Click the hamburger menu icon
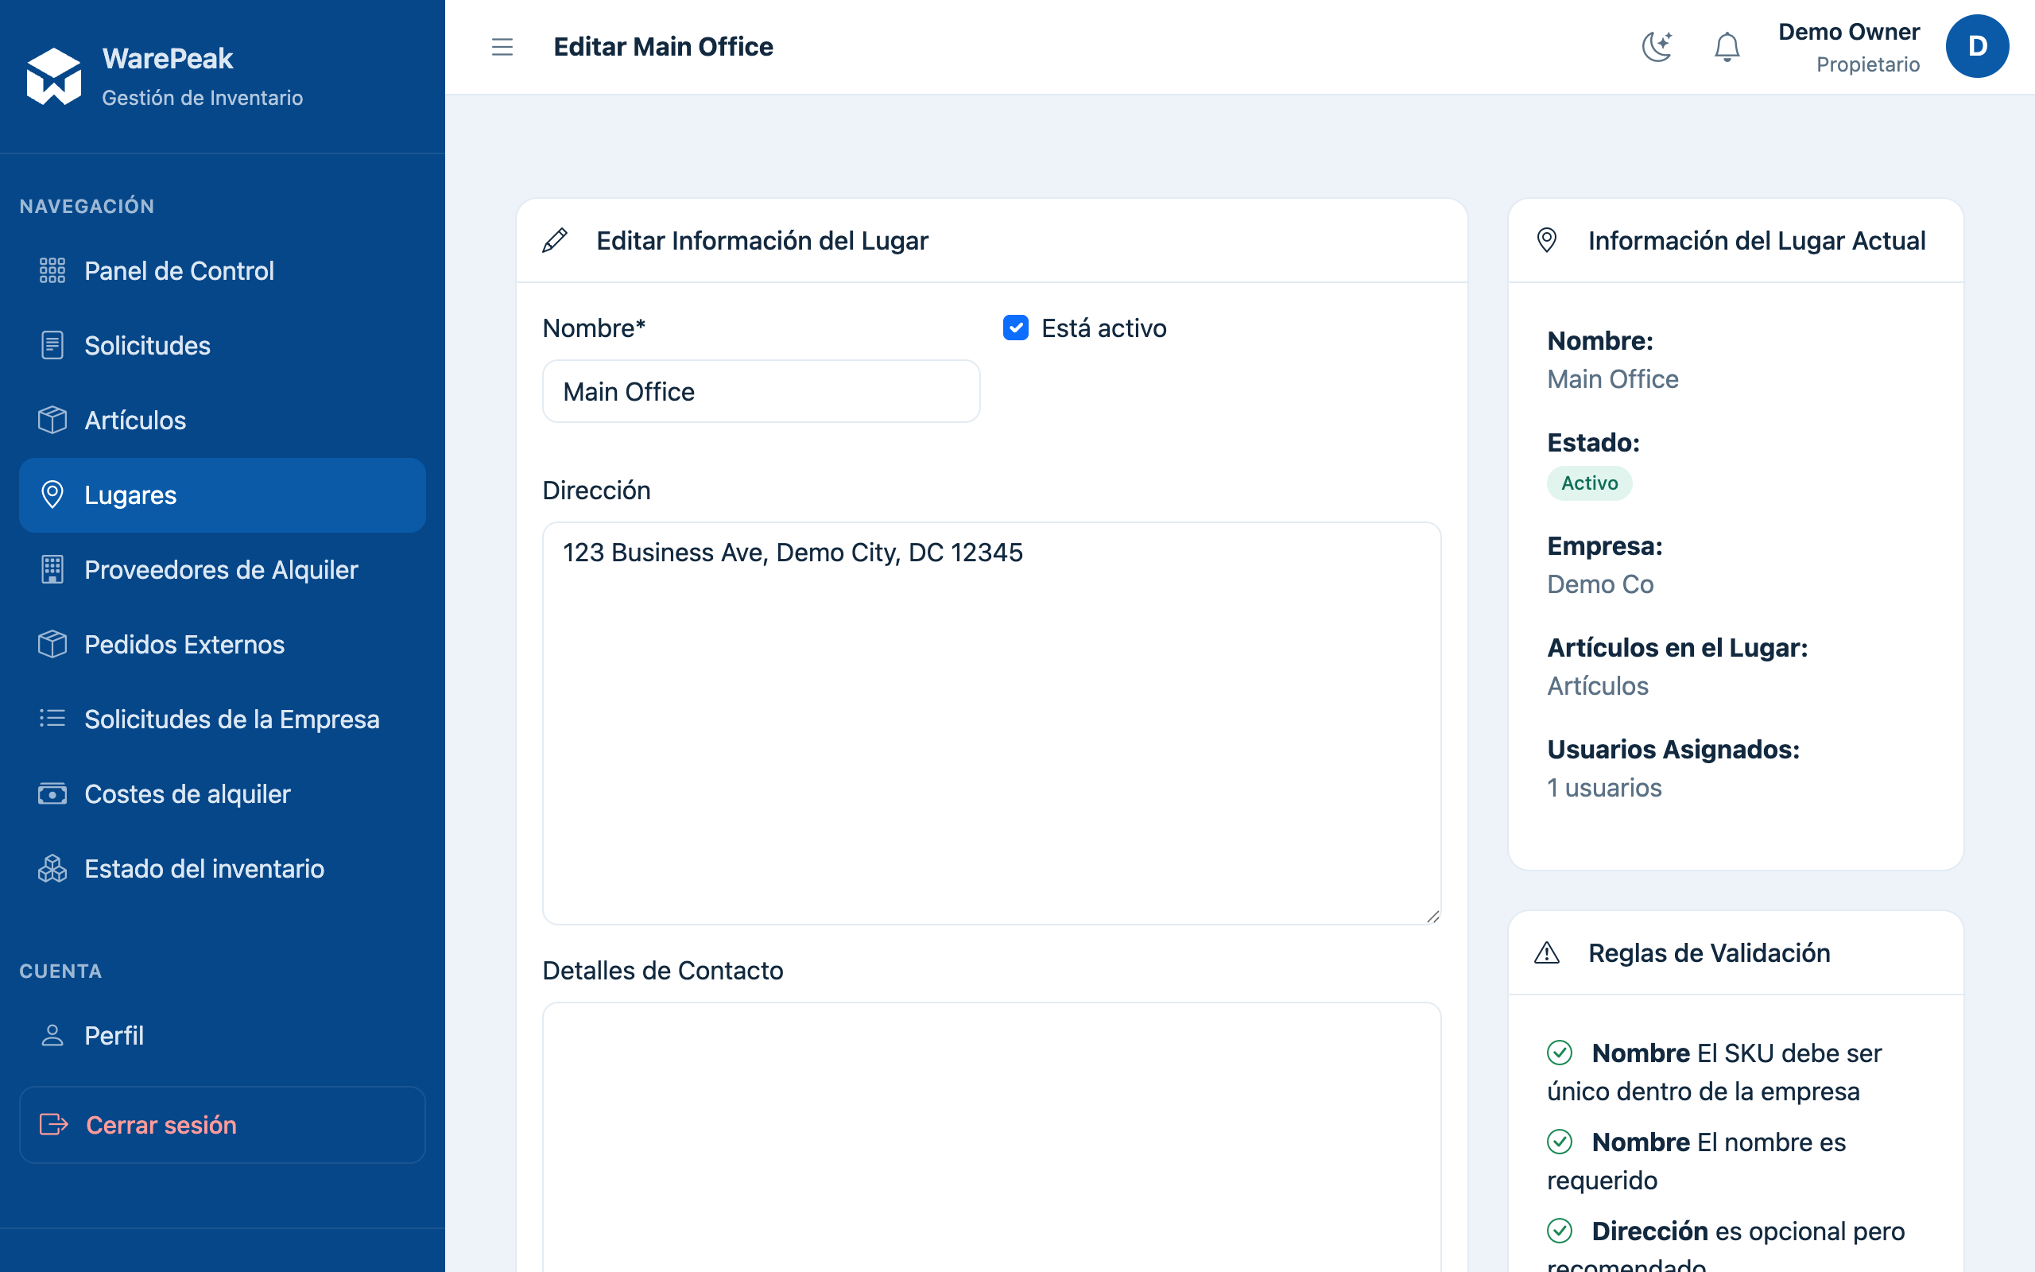The image size is (2035, 1272). pyautogui.click(x=502, y=46)
